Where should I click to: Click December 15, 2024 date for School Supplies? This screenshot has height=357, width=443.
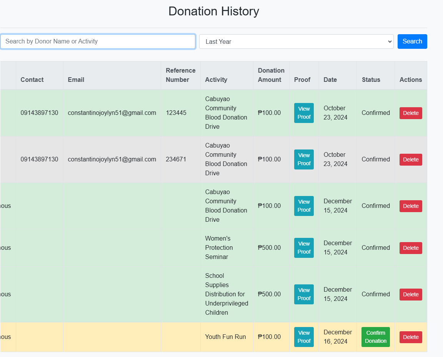(338, 294)
